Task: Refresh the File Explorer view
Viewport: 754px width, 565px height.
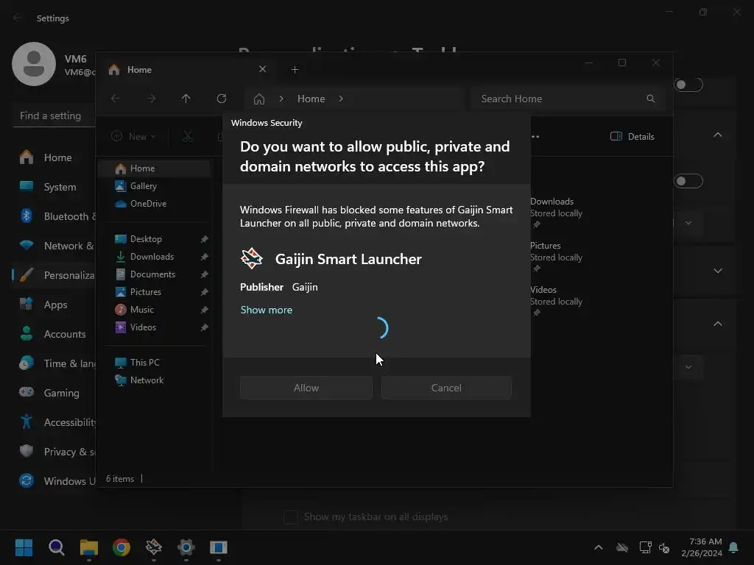Action: coord(222,99)
